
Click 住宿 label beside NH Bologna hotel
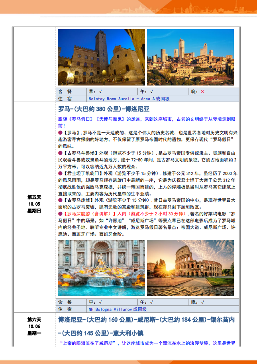tap(65, 309)
